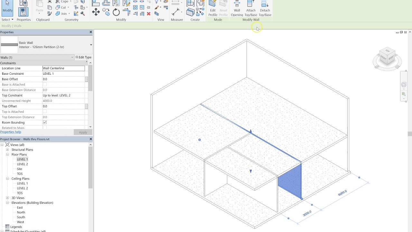Click the Apply button
This screenshot has height=232, width=412.
(83, 132)
